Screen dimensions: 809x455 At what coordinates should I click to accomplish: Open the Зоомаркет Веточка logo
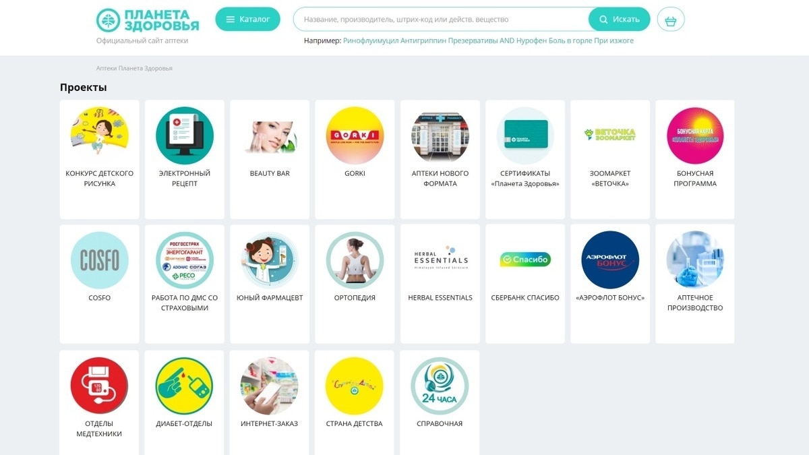coord(610,135)
